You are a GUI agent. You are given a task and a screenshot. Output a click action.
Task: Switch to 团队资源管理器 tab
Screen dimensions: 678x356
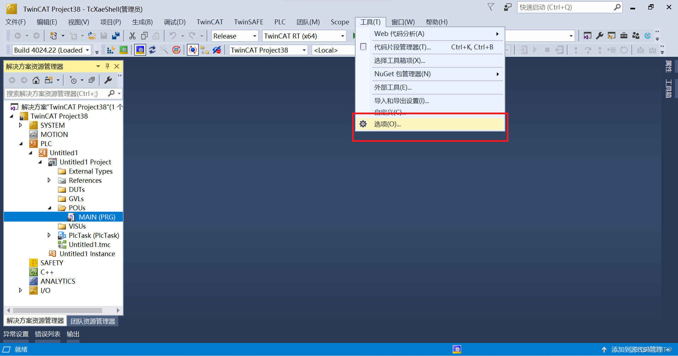(x=93, y=321)
